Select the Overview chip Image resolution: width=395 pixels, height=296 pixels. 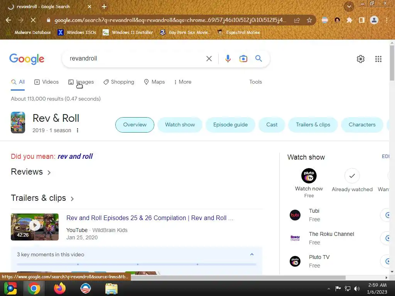click(135, 124)
